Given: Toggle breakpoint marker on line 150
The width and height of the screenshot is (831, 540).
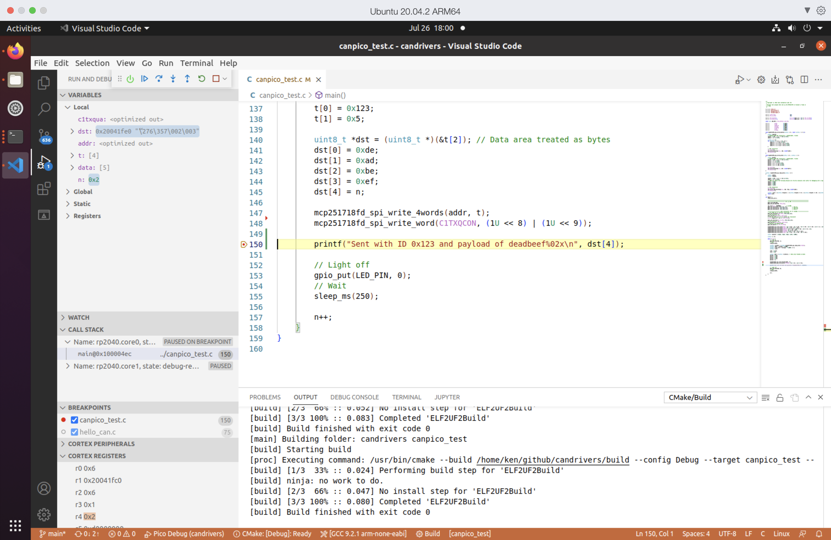Looking at the screenshot, I should coord(244,244).
